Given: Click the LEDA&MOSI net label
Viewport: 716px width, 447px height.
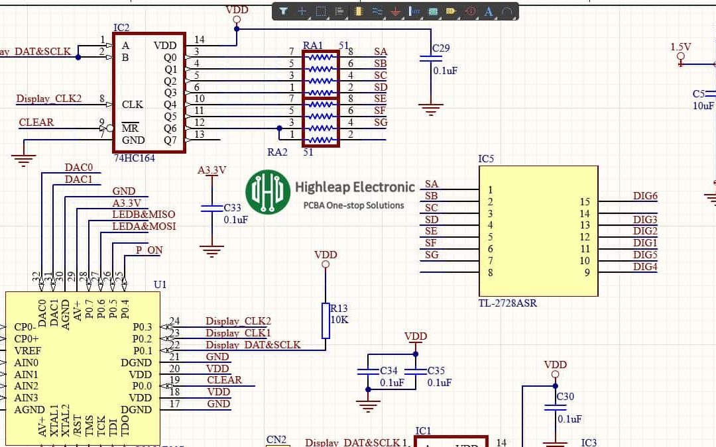Looking at the screenshot, I should pyautogui.click(x=144, y=226).
